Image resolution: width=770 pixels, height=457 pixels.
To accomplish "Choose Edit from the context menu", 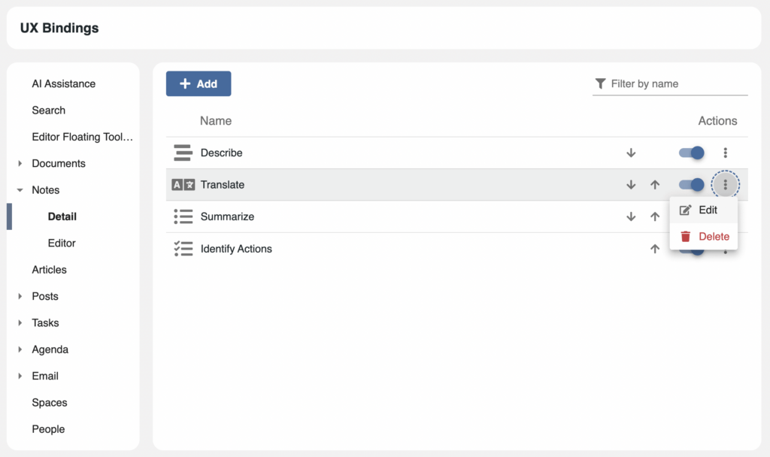I will (703, 210).
